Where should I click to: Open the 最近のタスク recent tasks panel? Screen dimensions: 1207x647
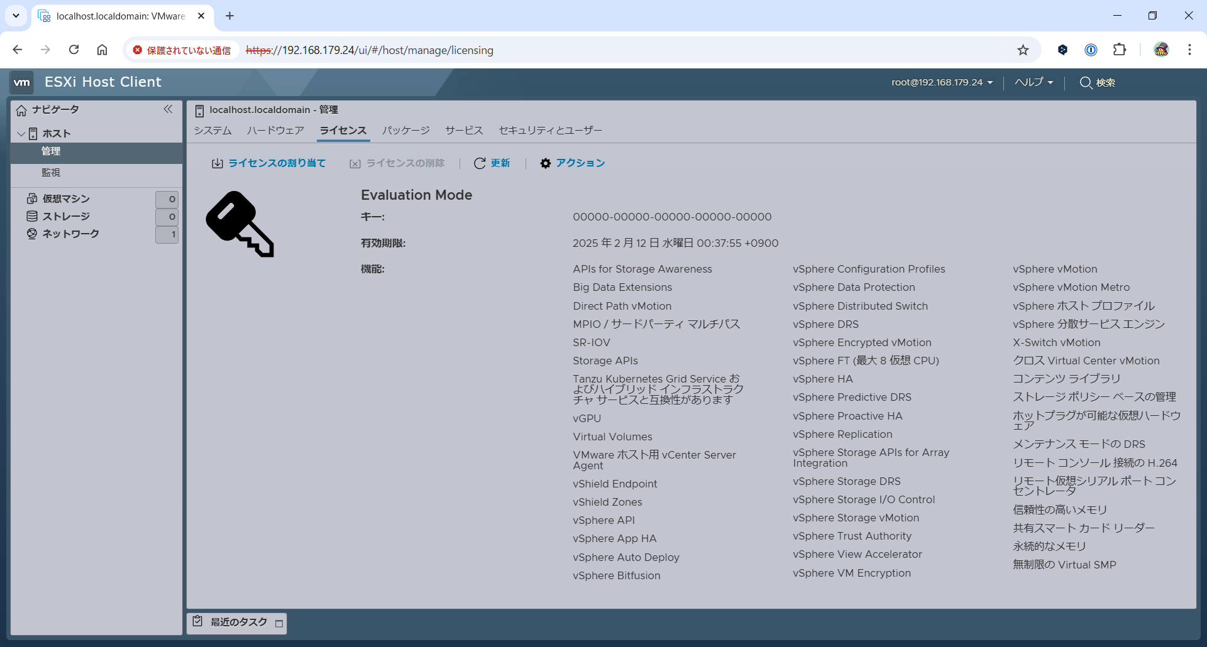237,623
